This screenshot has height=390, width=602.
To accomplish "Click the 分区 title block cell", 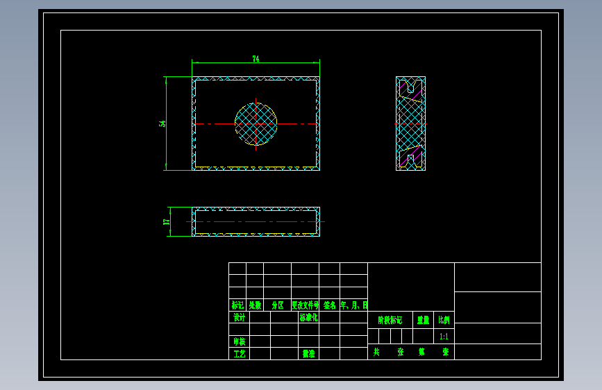I will click(278, 305).
